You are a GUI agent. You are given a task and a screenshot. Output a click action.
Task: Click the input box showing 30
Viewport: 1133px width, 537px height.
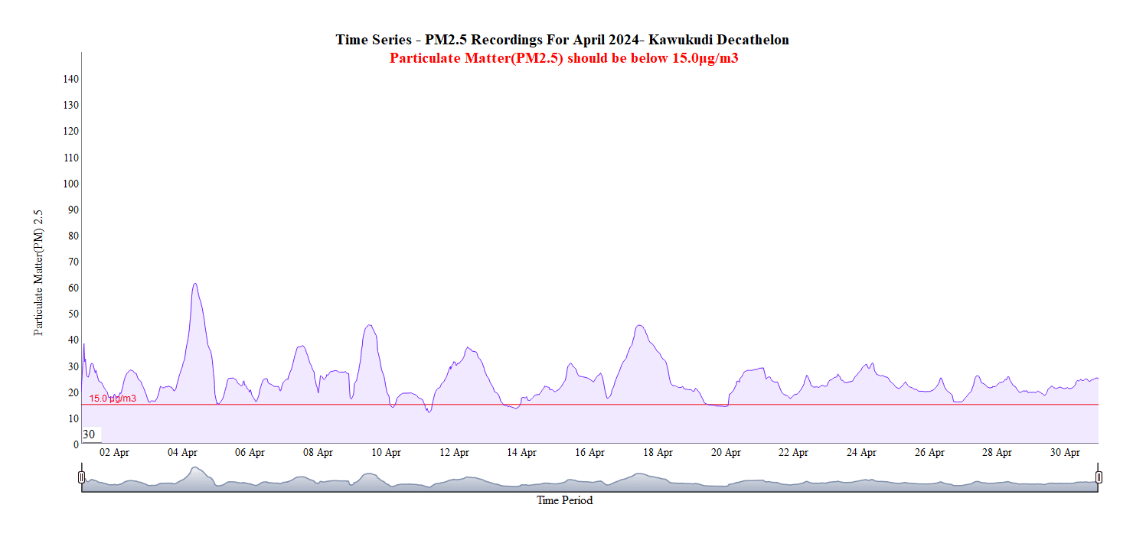pos(90,434)
